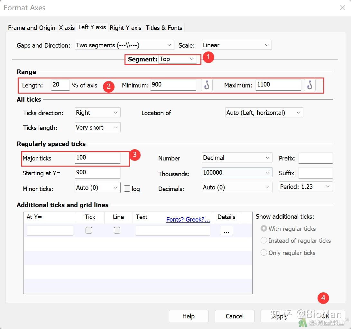This screenshot has height=329, width=351.
Task: Click the Help button
Action: pos(188,316)
